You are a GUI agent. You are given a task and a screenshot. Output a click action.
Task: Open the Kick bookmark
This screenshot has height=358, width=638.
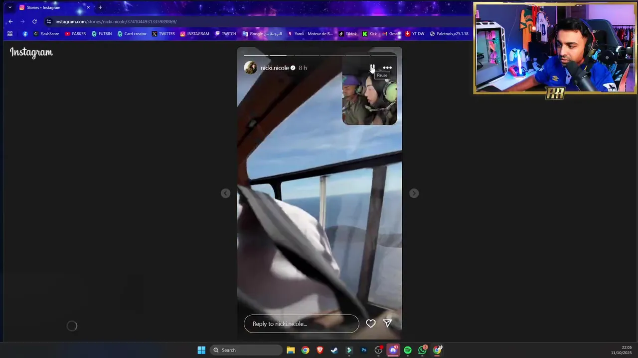coord(369,34)
